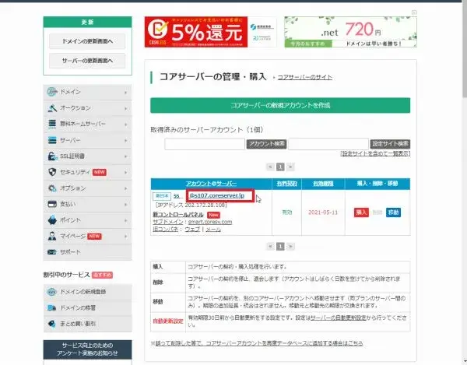The image size is (467, 365).
Task: Open the サーバー sidebar menu
Action: pos(87,140)
